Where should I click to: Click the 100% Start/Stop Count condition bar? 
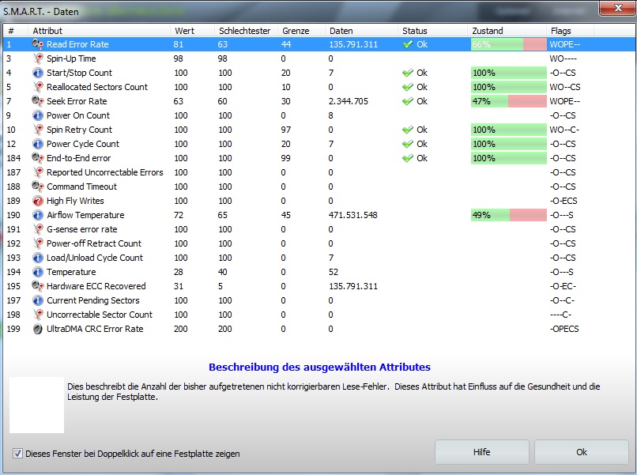pyautogui.click(x=509, y=73)
